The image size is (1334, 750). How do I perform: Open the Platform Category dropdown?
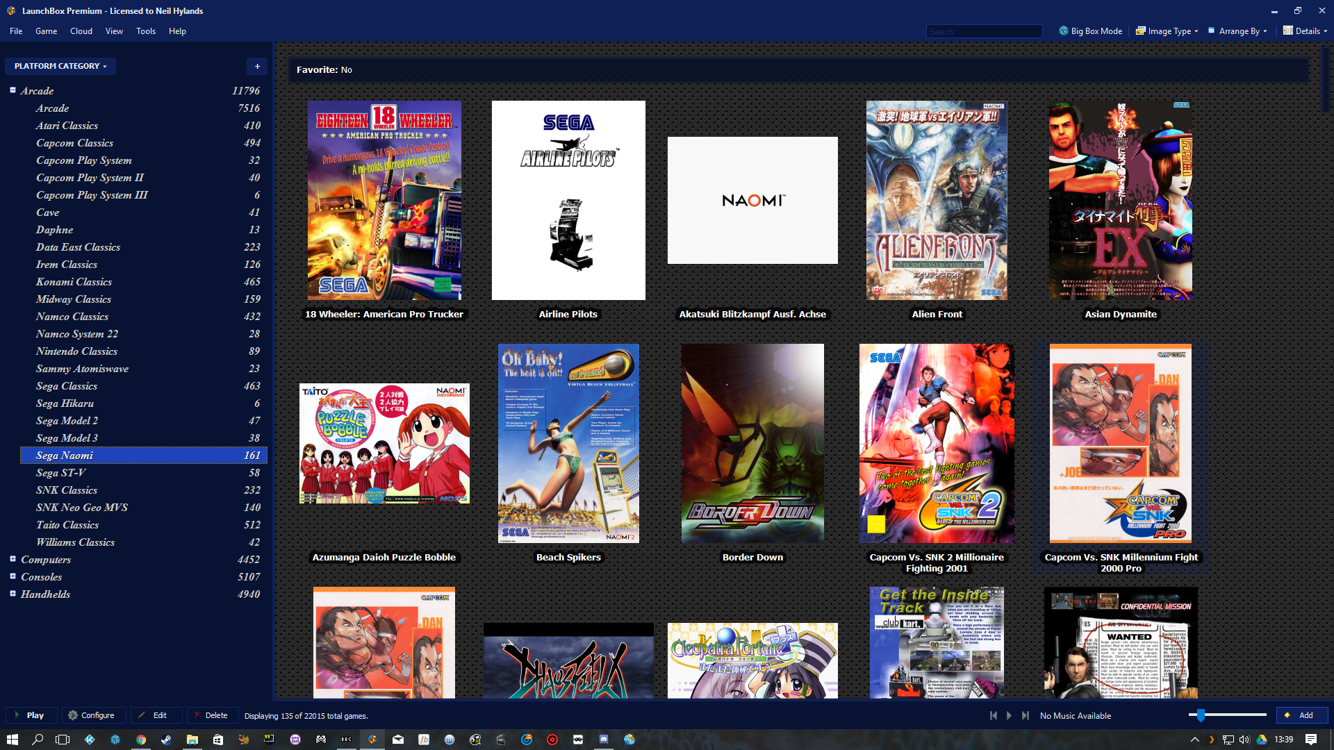[60, 66]
